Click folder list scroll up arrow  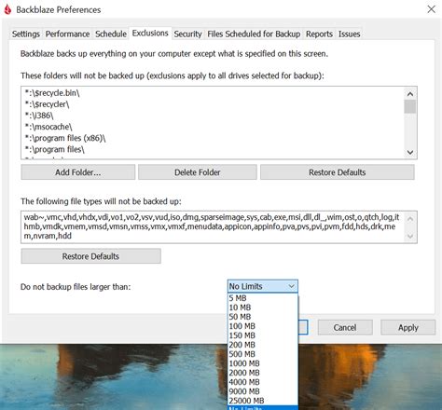410,94
